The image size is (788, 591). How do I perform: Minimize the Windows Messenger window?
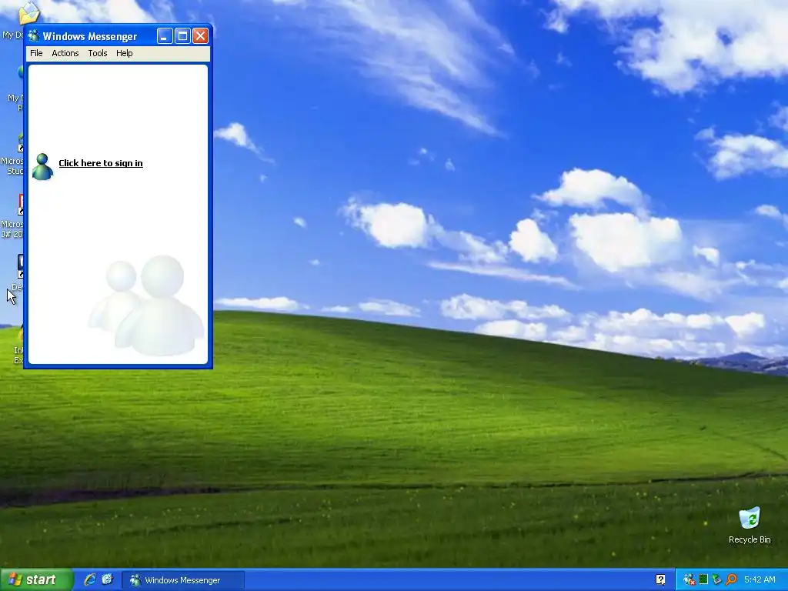(x=165, y=36)
